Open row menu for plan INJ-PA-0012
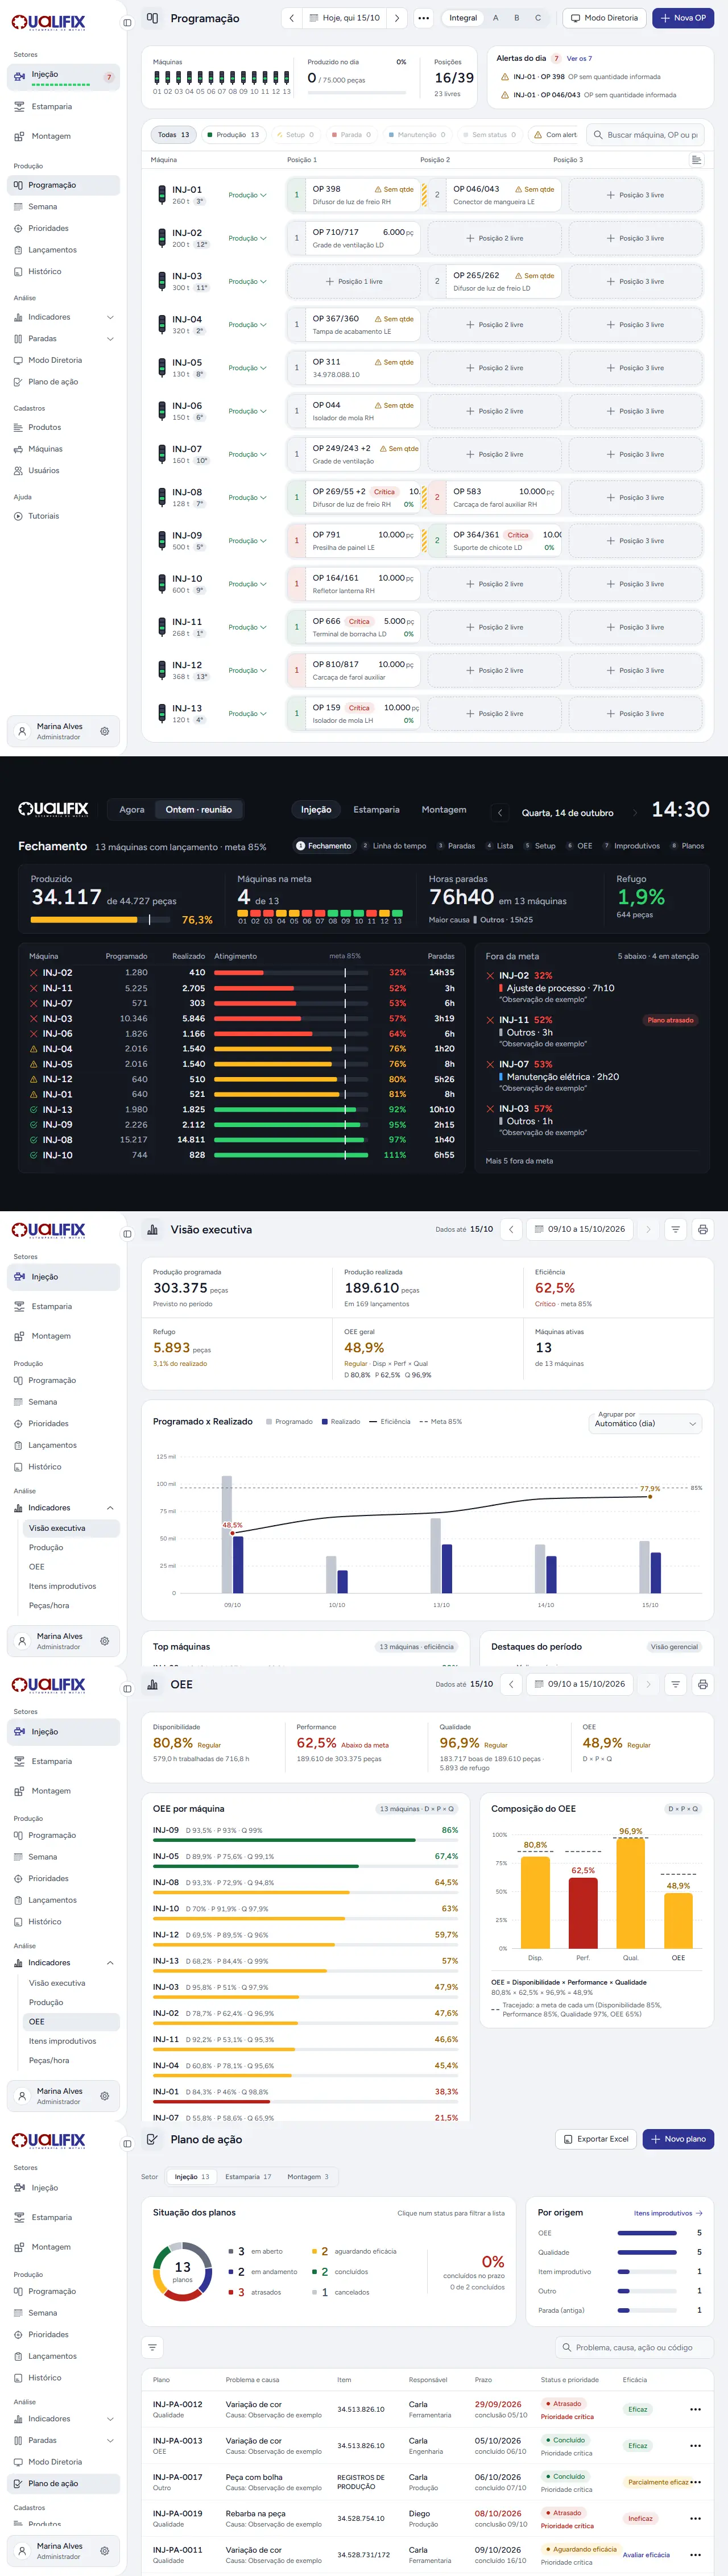 click(x=695, y=2409)
